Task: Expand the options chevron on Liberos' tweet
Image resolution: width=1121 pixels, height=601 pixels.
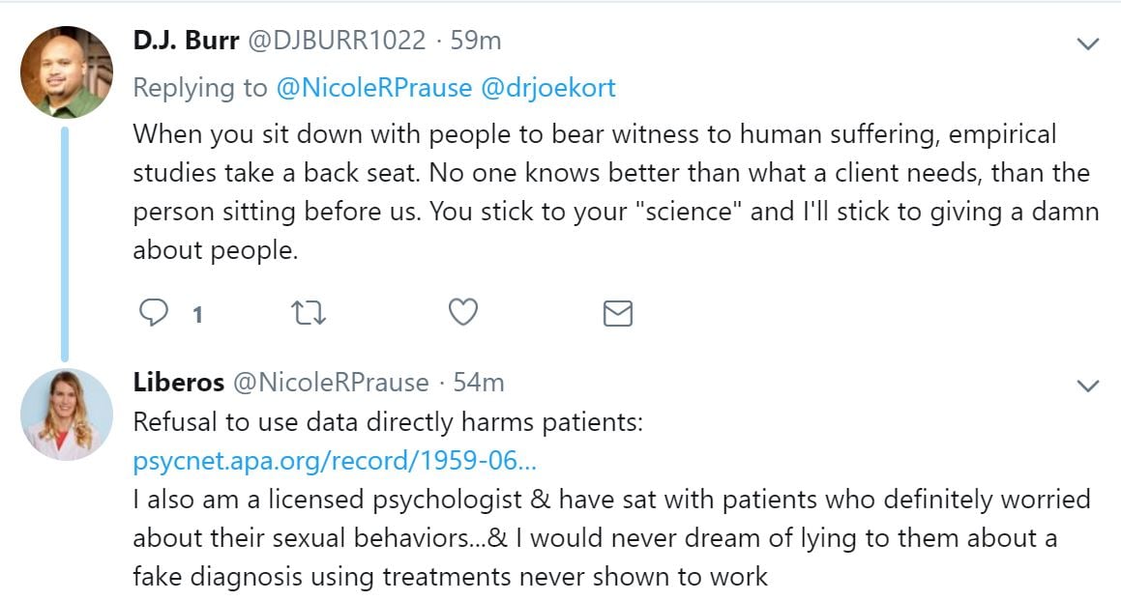Action: (1088, 386)
